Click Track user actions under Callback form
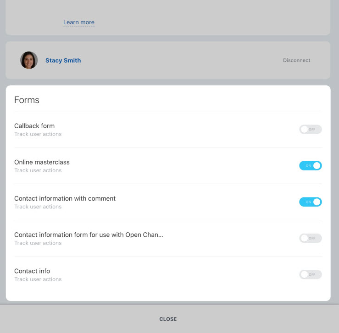This screenshot has width=339, height=333. click(38, 134)
